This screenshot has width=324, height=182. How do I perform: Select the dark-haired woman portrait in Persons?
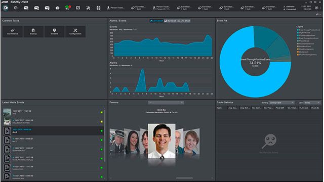132,141
